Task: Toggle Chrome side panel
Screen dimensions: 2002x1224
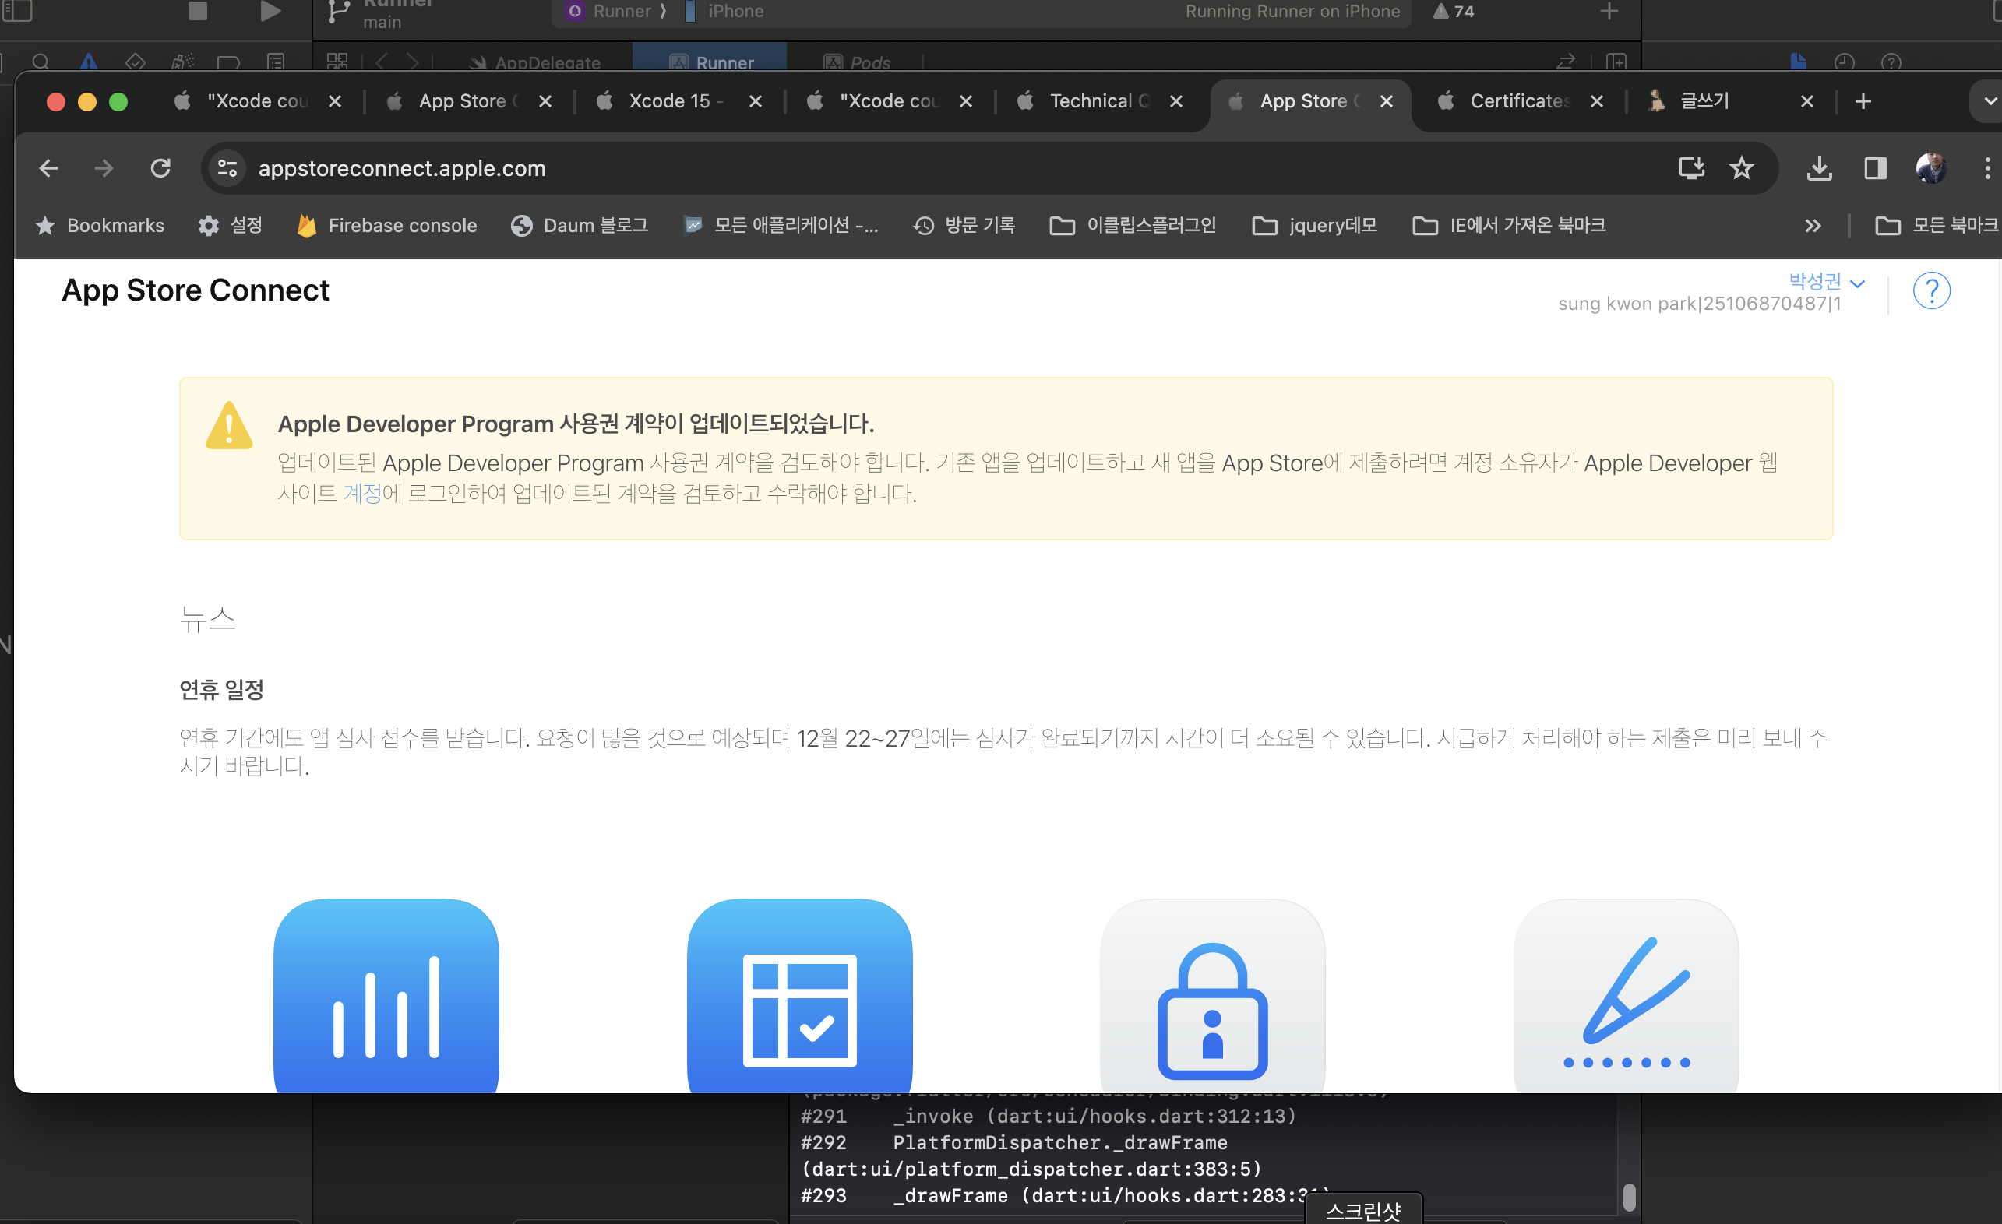Action: point(1875,168)
